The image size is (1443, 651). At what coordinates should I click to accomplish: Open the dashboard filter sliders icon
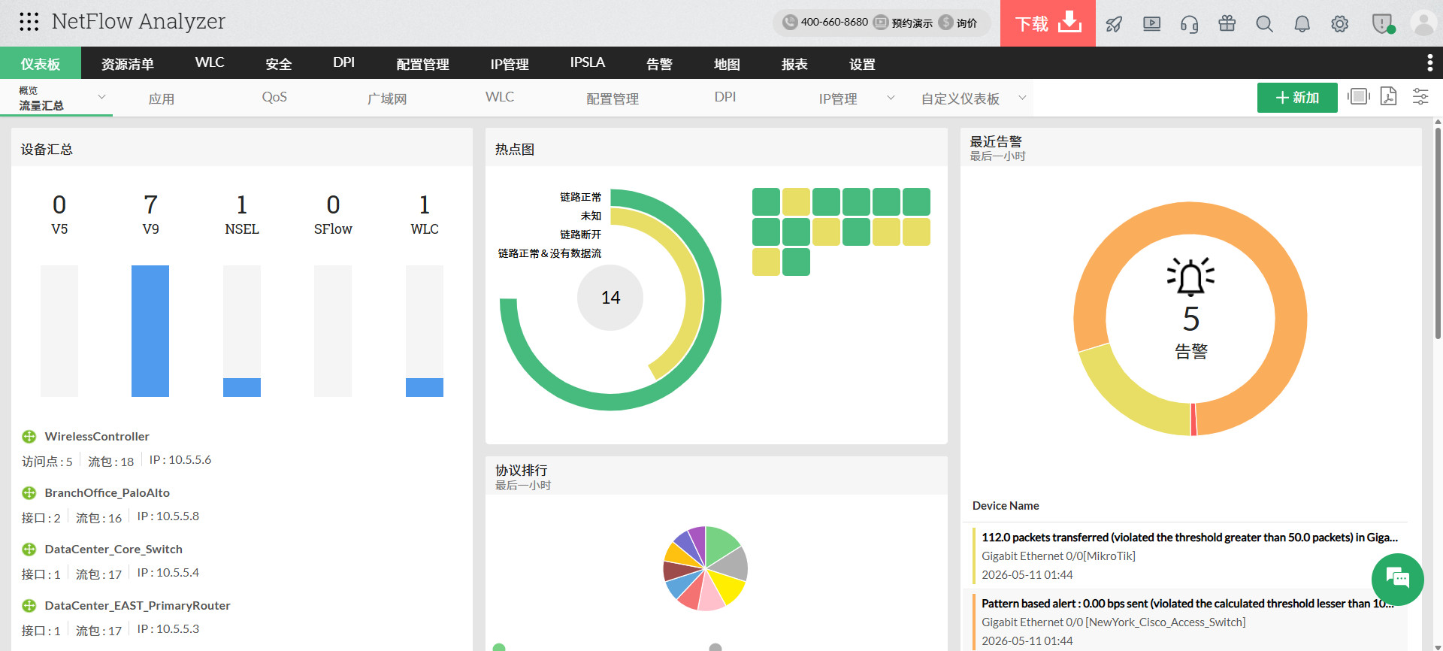click(1420, 96)
